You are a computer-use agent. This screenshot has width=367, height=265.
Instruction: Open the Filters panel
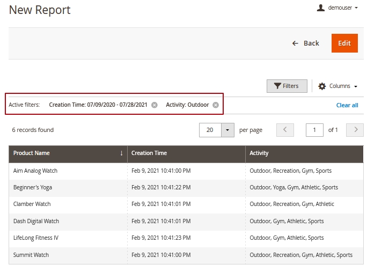pos(287,86)
